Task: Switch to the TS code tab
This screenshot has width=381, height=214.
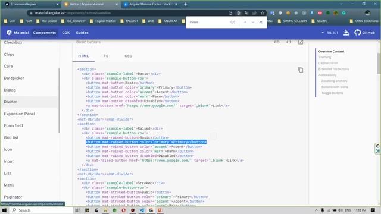Action: point(106,56)
